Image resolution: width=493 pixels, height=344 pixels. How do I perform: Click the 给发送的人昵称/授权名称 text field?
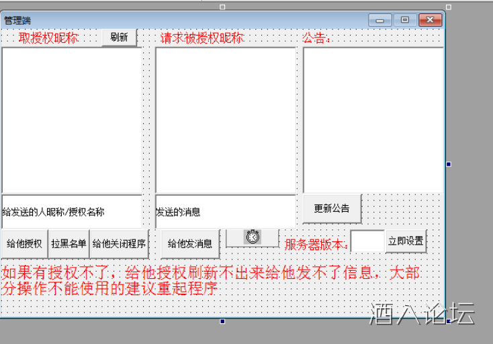coord(72,212)
